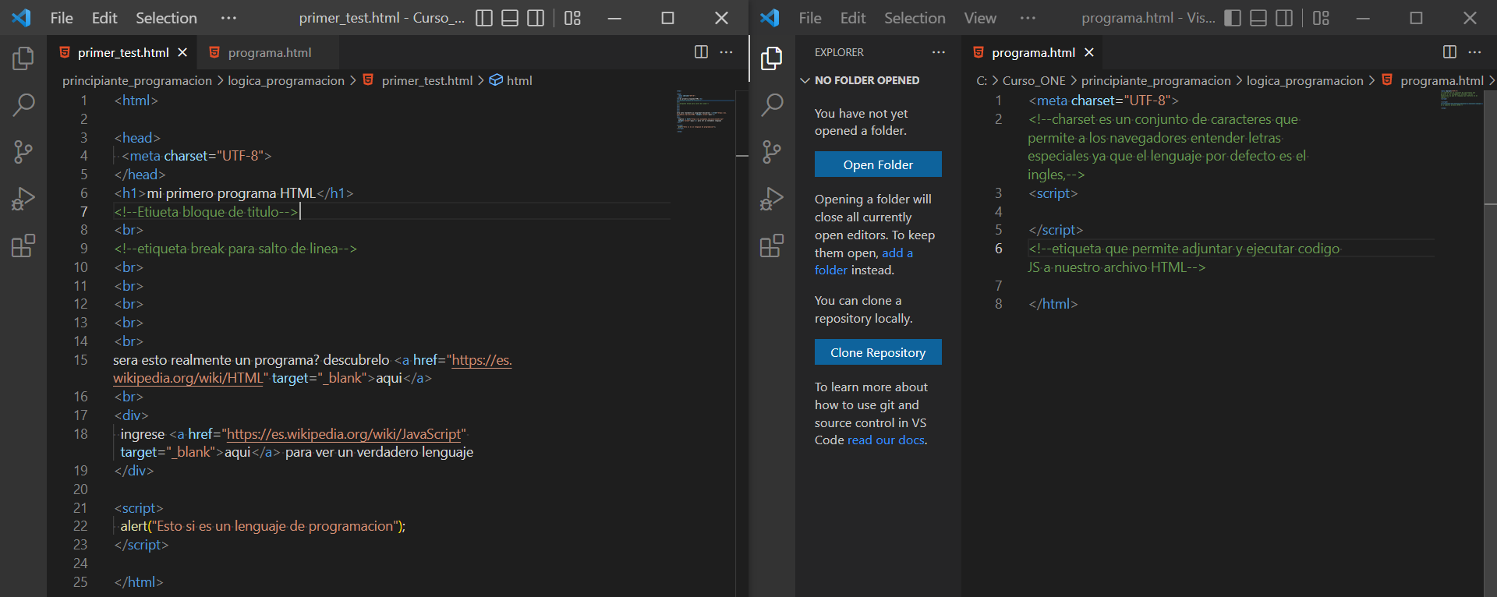Place cursor on alert line in left editor
Image resolution: width=1497 pixels, height=597 pixels.
(x=263, y=526)
